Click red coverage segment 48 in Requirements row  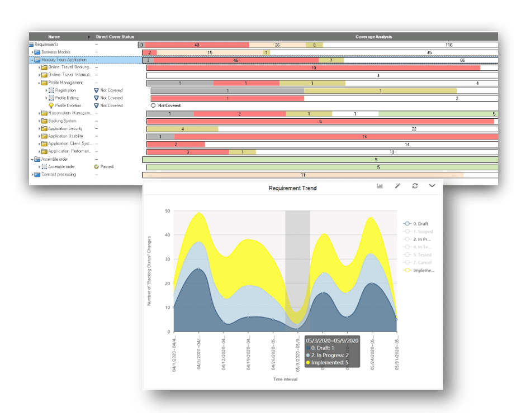pos(197,45)
